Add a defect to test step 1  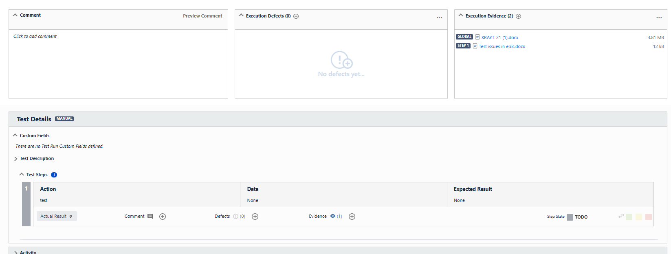tap(255, 217)
